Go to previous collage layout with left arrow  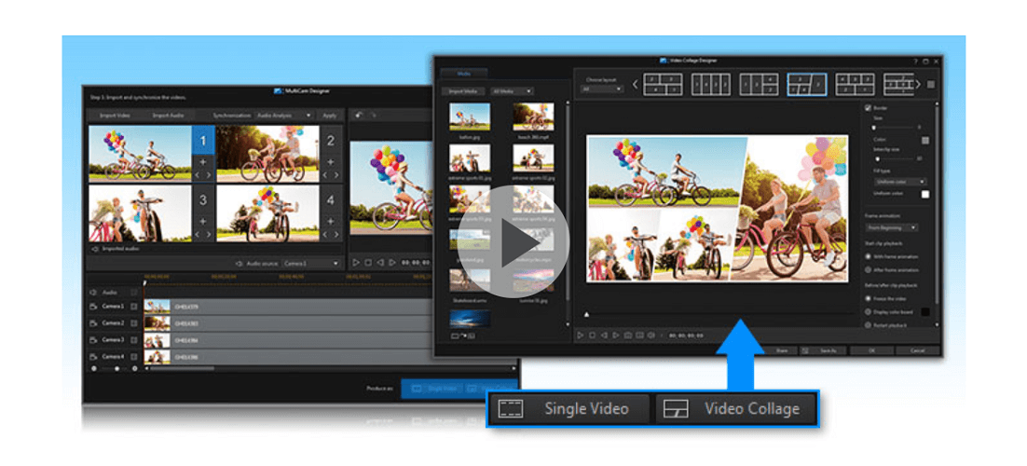636,85
